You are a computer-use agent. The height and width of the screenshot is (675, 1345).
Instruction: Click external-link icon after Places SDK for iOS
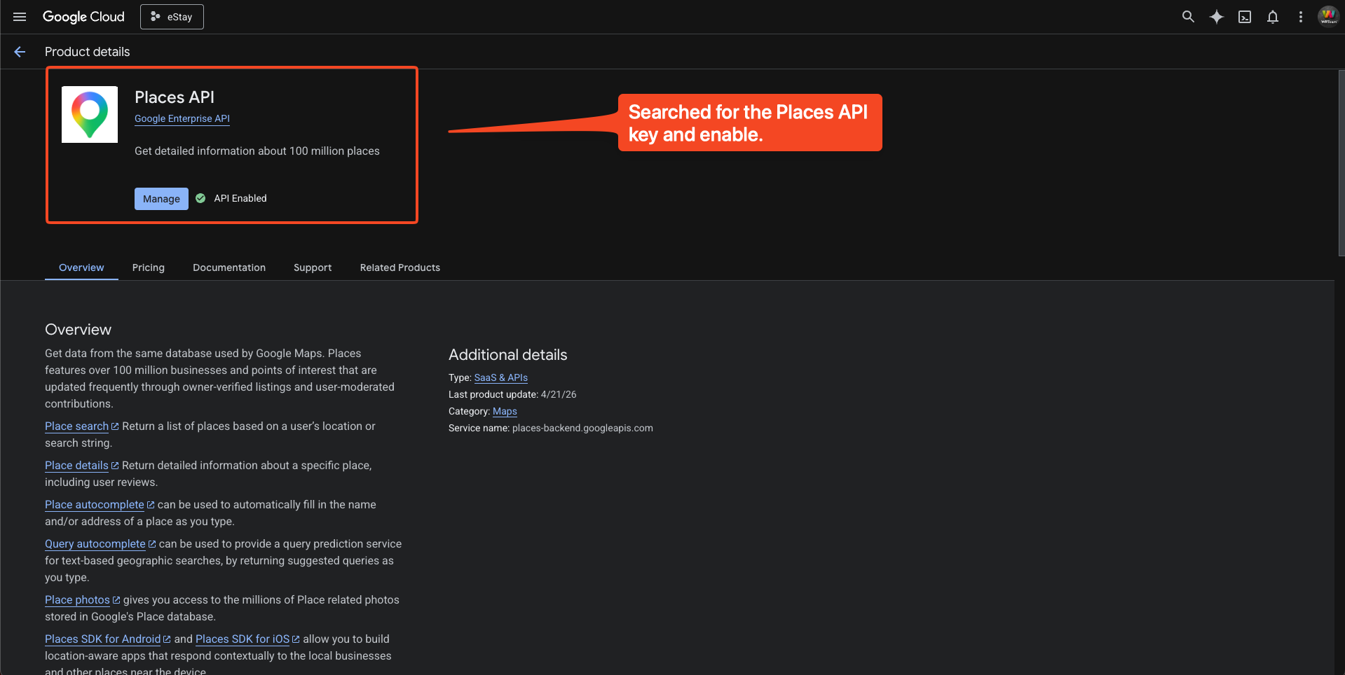[296, 639]
